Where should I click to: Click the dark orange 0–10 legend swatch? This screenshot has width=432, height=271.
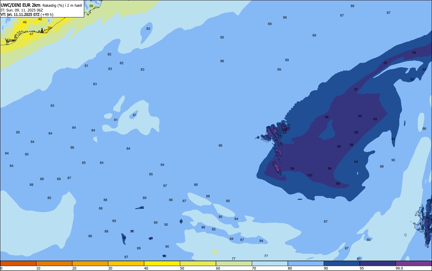pyautogui.click(x=18, y=263)
